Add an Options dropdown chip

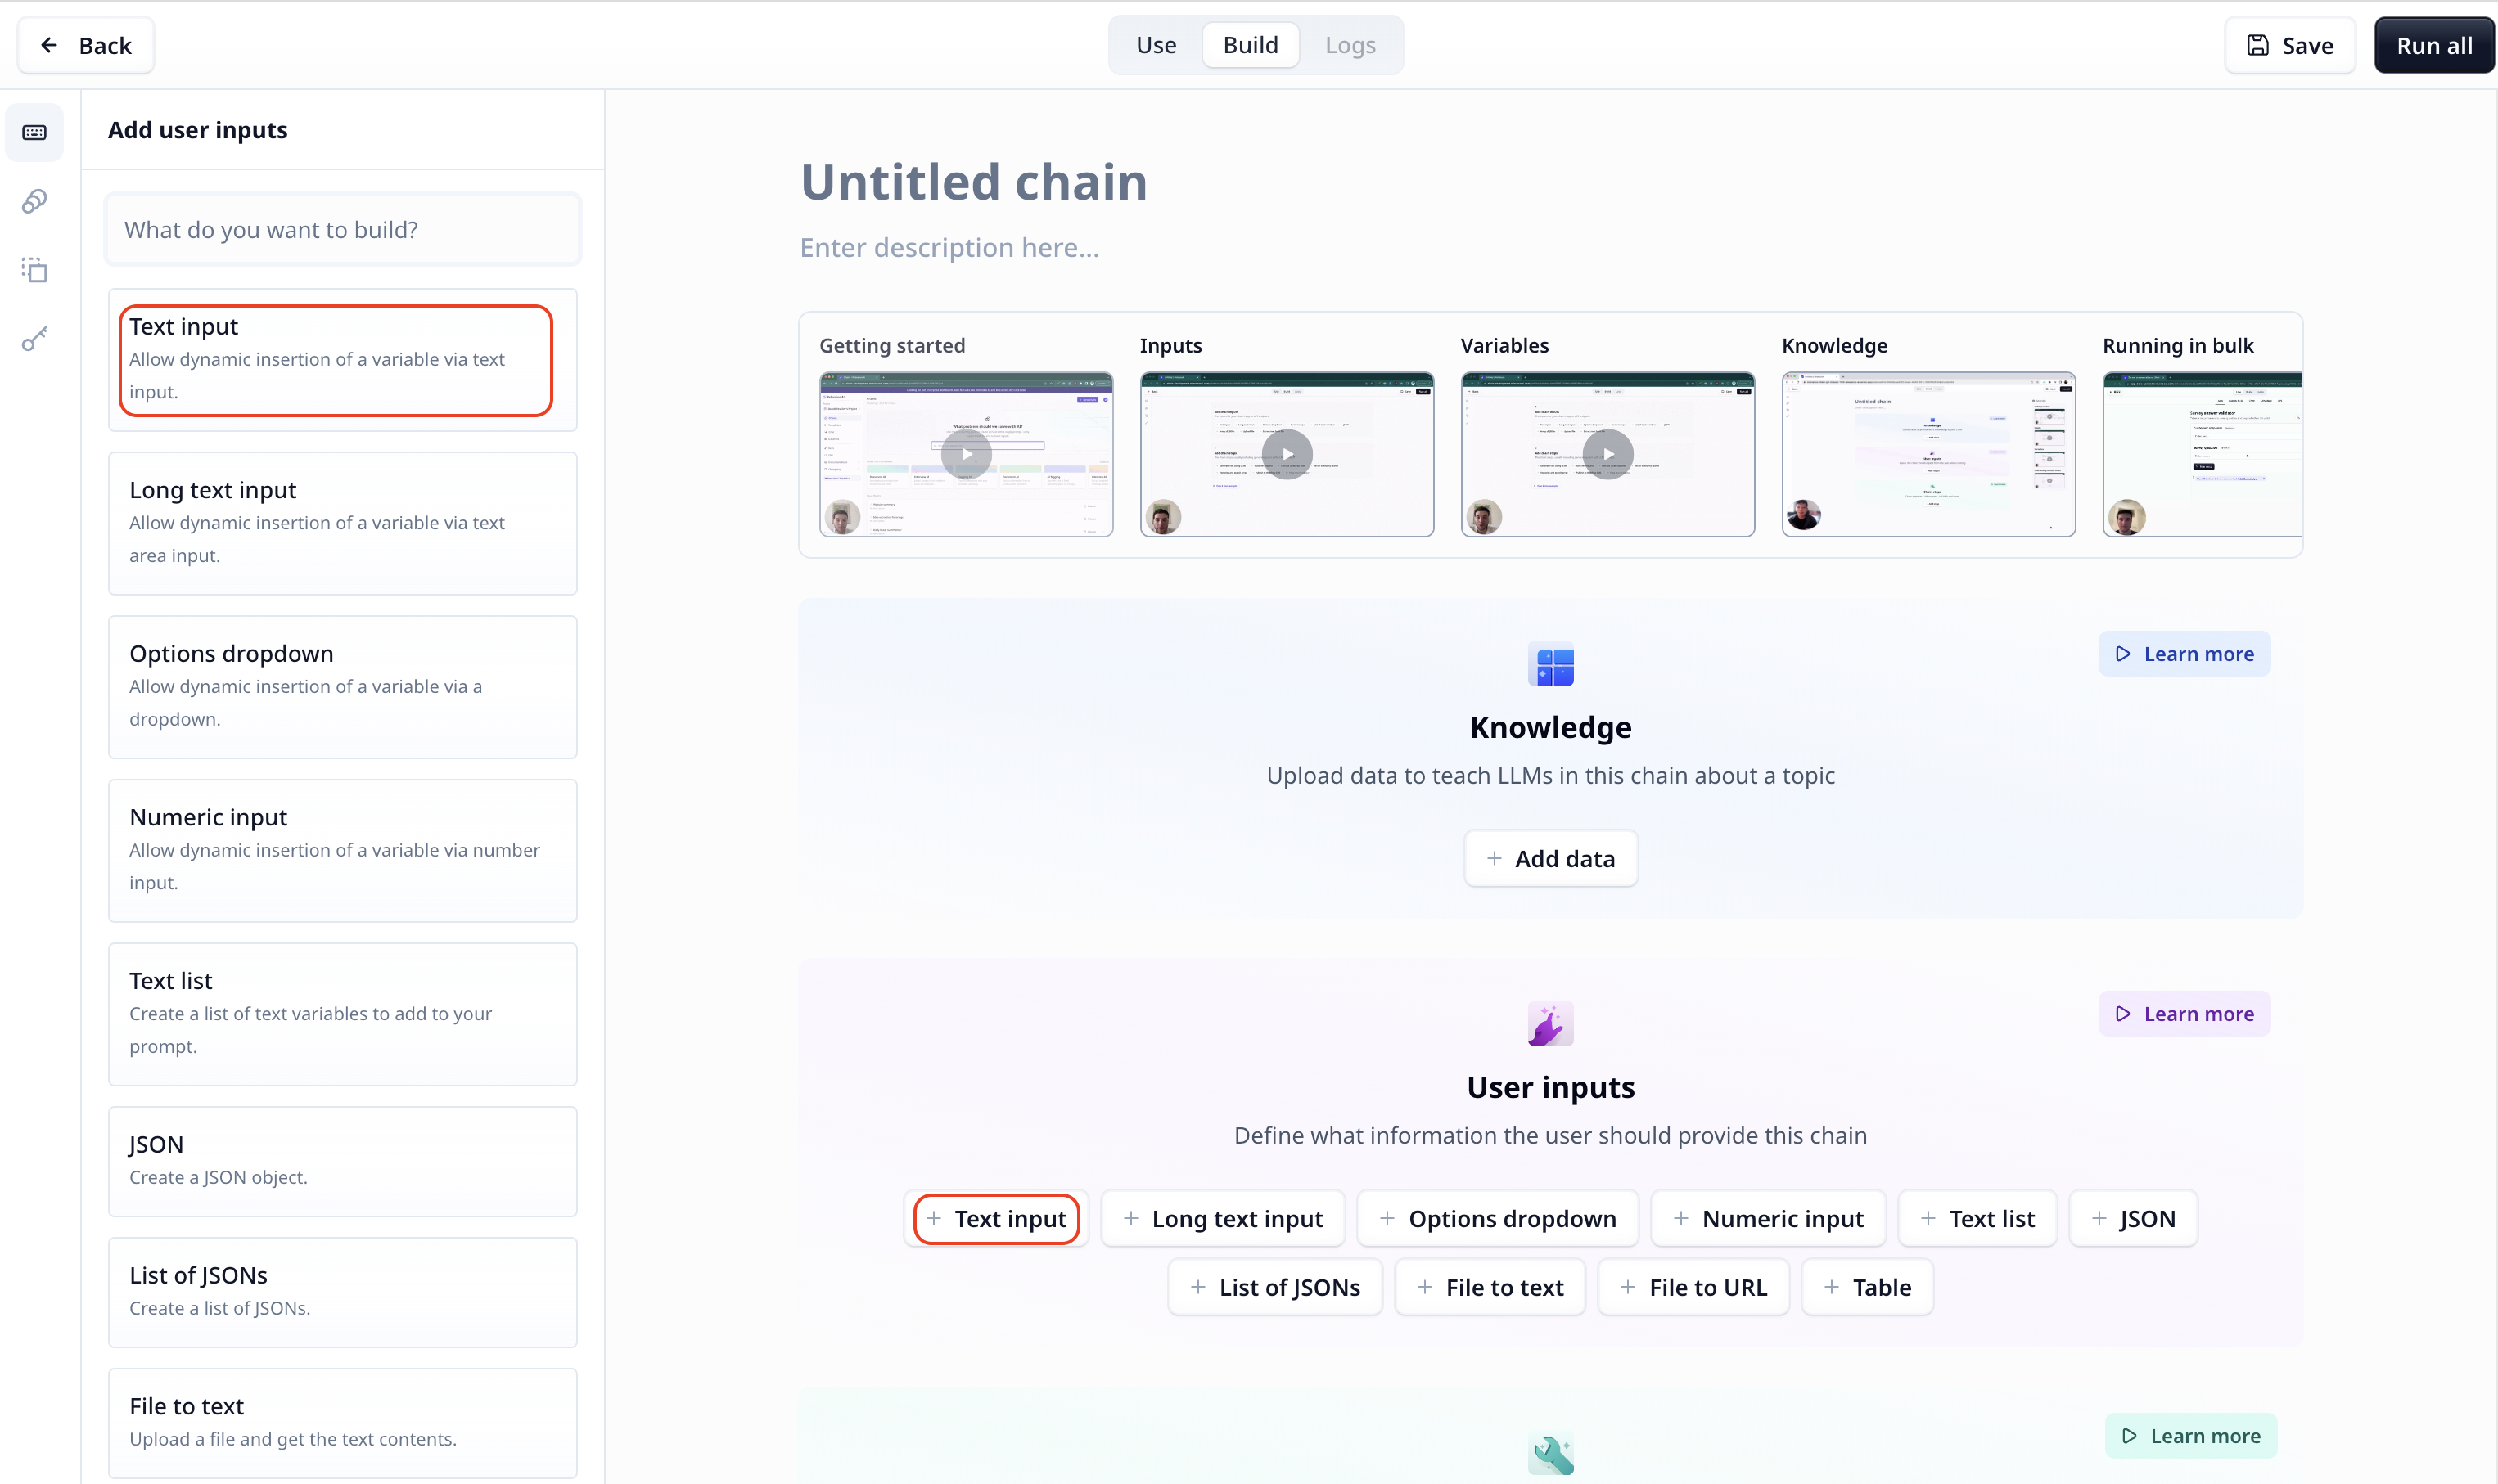click(1498, 1218)
